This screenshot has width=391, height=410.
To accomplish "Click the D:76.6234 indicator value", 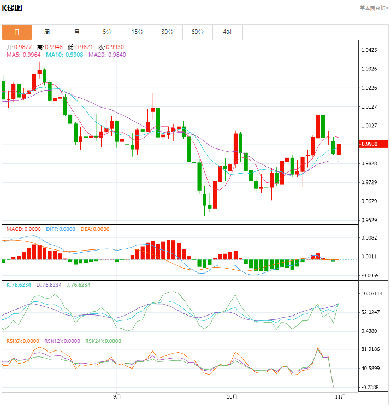I will 49,285.
